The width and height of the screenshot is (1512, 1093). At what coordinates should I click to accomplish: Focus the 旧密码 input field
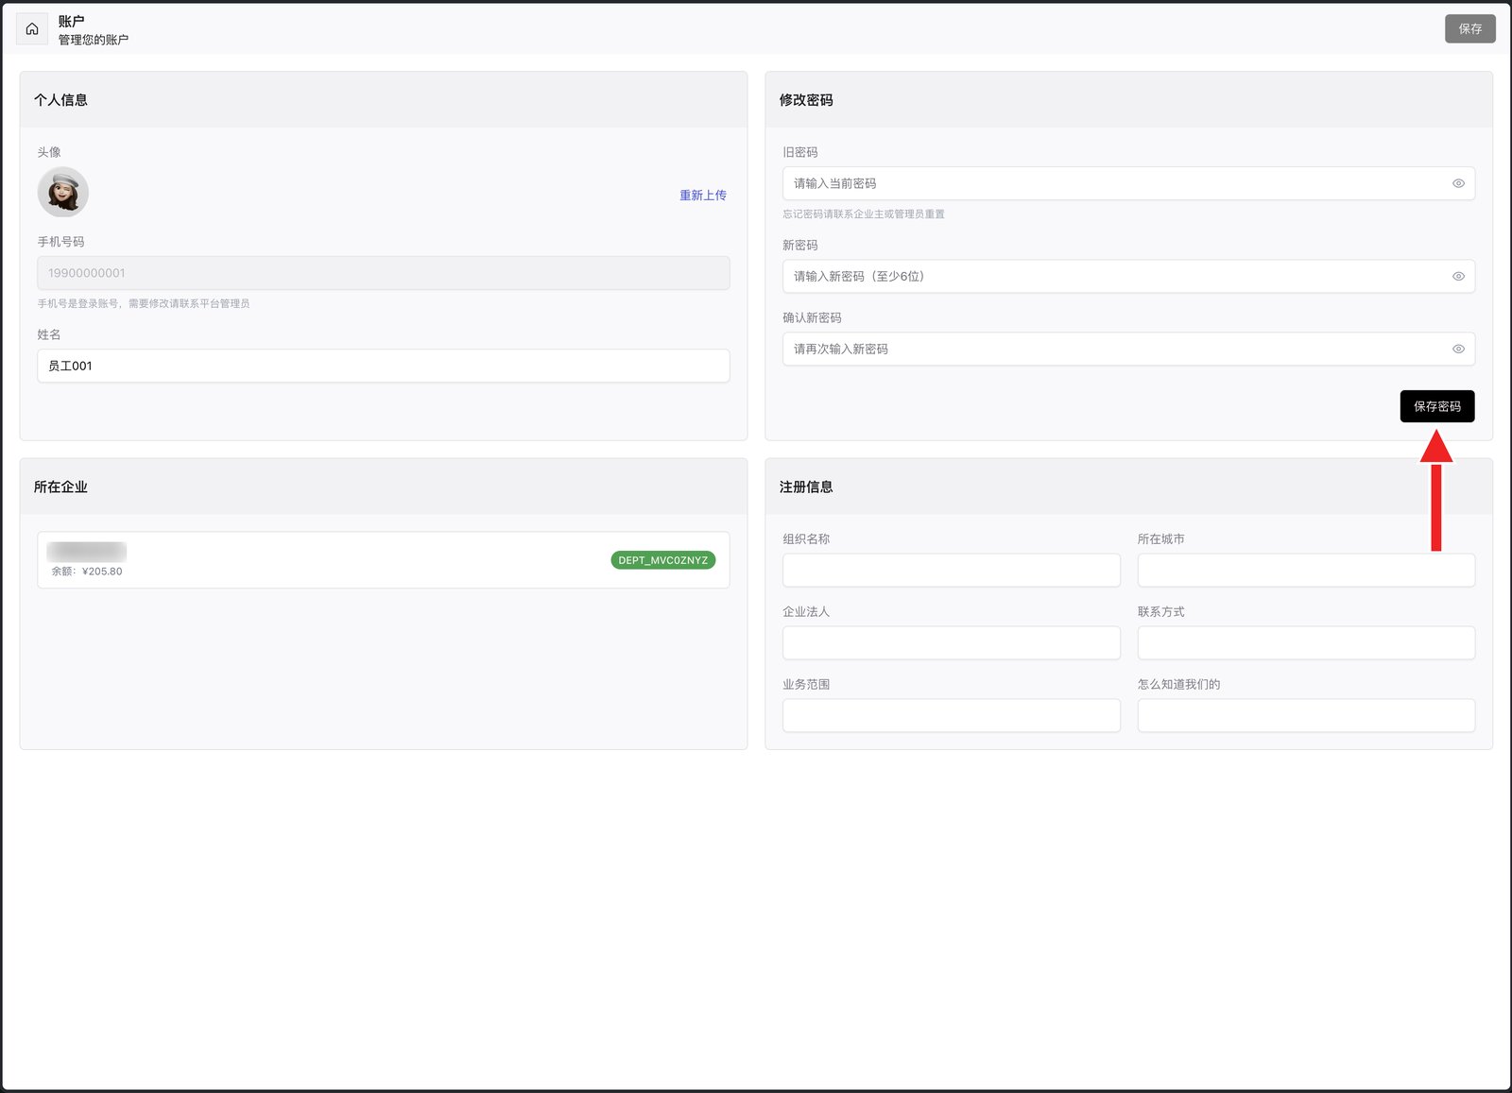pyautogui.click(x=1128, y=183)
